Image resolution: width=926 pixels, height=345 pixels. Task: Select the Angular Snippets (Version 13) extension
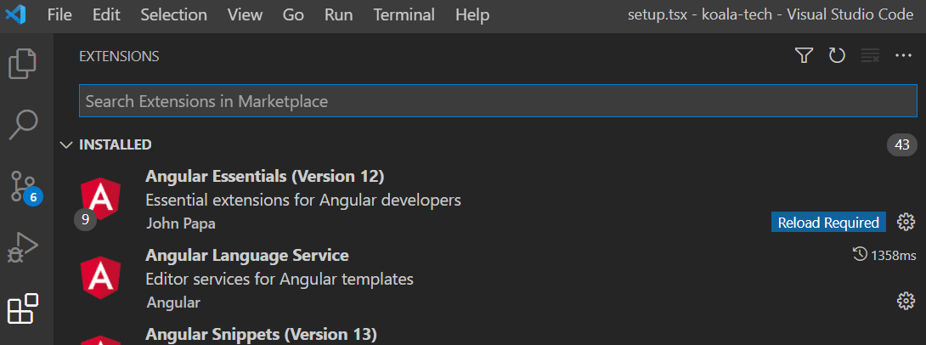[260, 333]
